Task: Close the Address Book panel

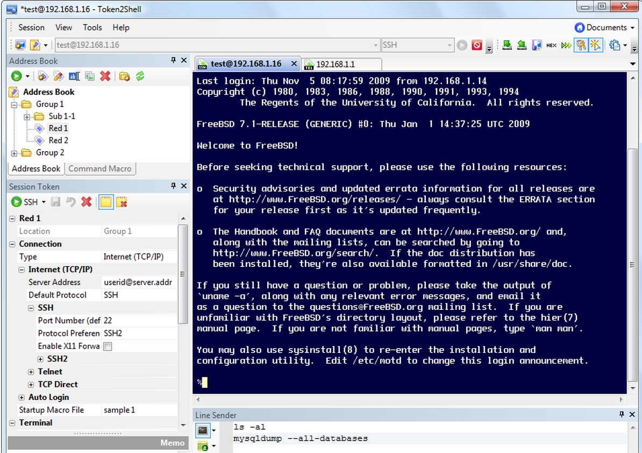Action: pos(184,60)
